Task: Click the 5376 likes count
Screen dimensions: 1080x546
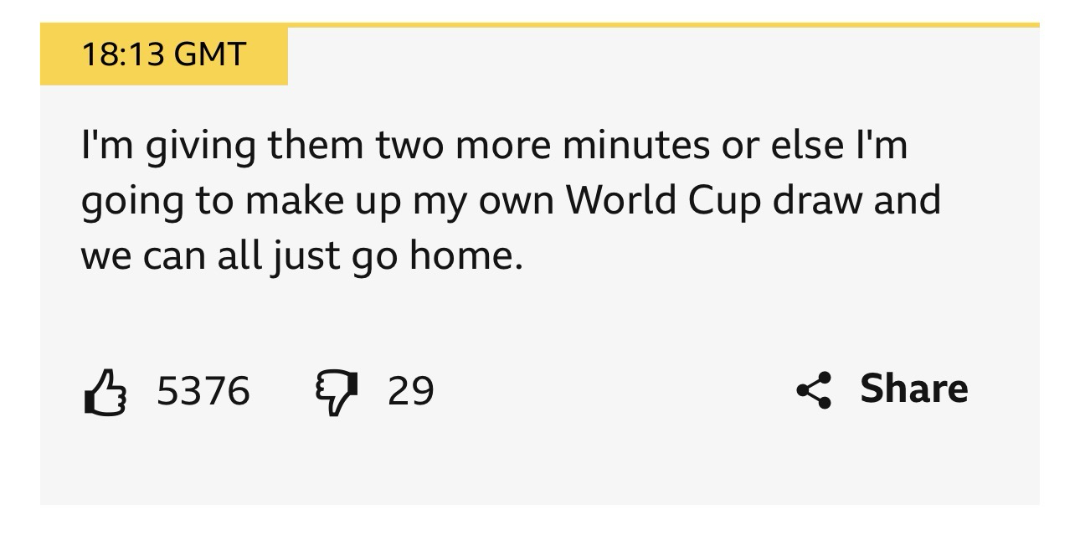Action: tap(203, 391)
